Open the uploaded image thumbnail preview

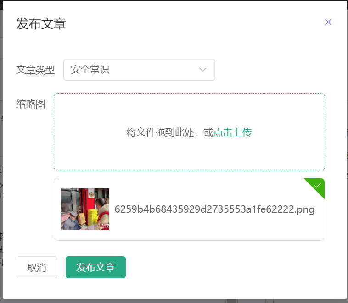coord(85,209)
